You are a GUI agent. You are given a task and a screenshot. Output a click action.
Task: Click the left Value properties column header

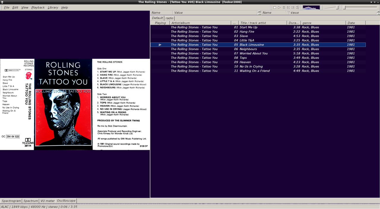point(215,12)
